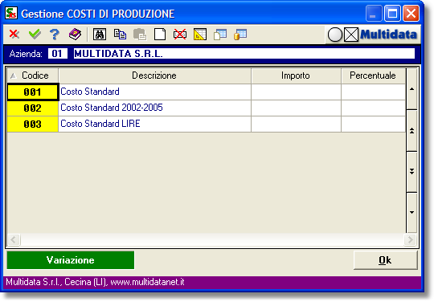Click the document-with-table icon

pyautogui.click(x=220, y=35)
